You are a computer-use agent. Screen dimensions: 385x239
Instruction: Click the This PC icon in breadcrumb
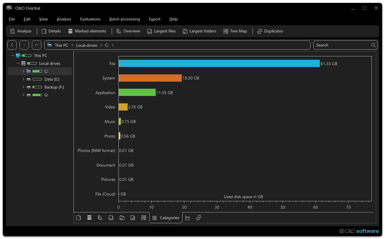coord(50,45)
